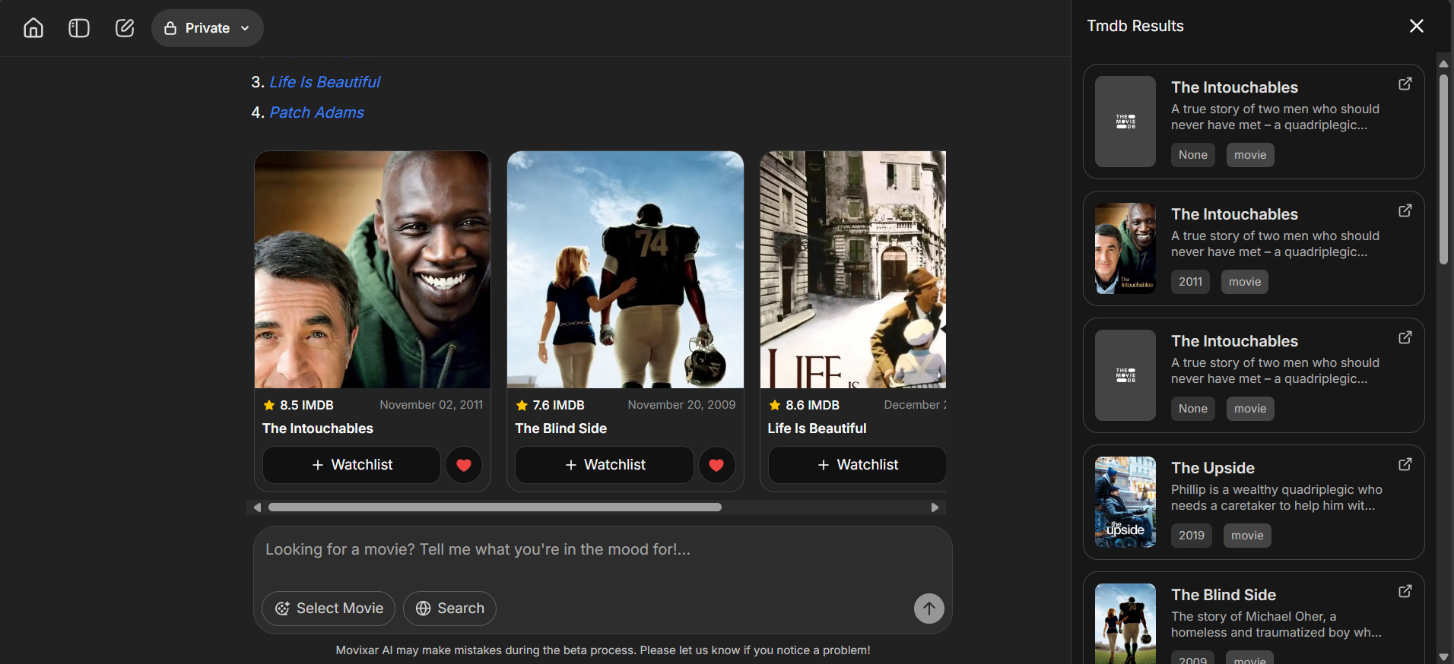Image resolution: width=1454 pixels, height=664 pixels.
Task: Open The Intouchables 2011 result externally
Action: [1405, 210]
